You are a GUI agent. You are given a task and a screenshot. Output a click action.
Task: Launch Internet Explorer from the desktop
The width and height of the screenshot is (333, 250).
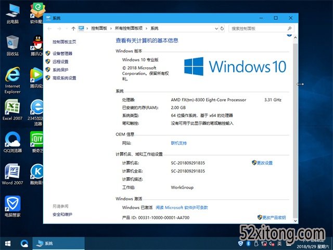click(12, 80)
